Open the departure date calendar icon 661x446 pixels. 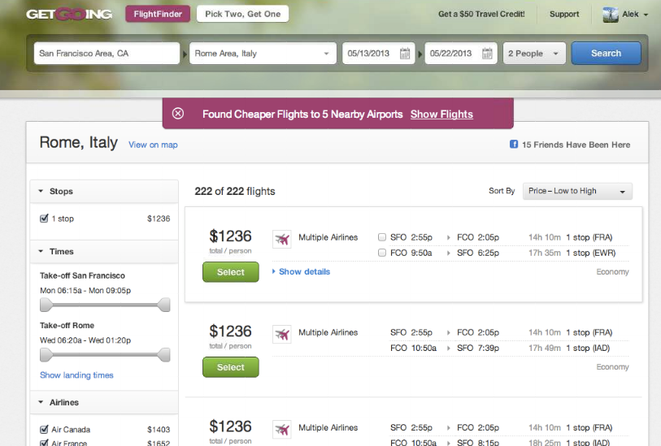405,54
